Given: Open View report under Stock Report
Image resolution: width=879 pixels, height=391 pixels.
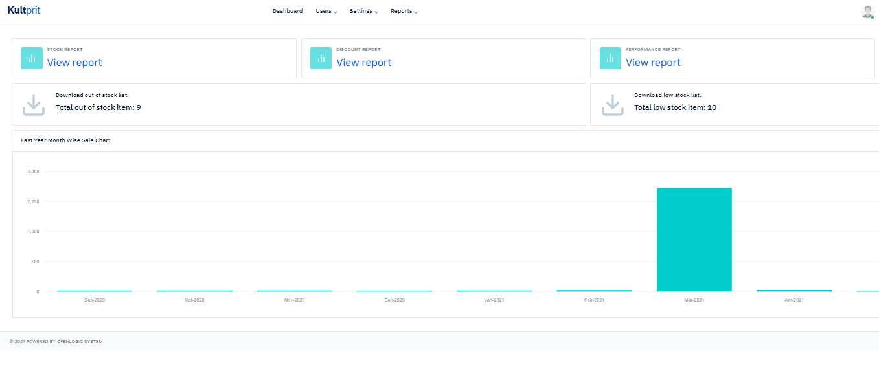Looking at the screenshot, I should [74, 63].
